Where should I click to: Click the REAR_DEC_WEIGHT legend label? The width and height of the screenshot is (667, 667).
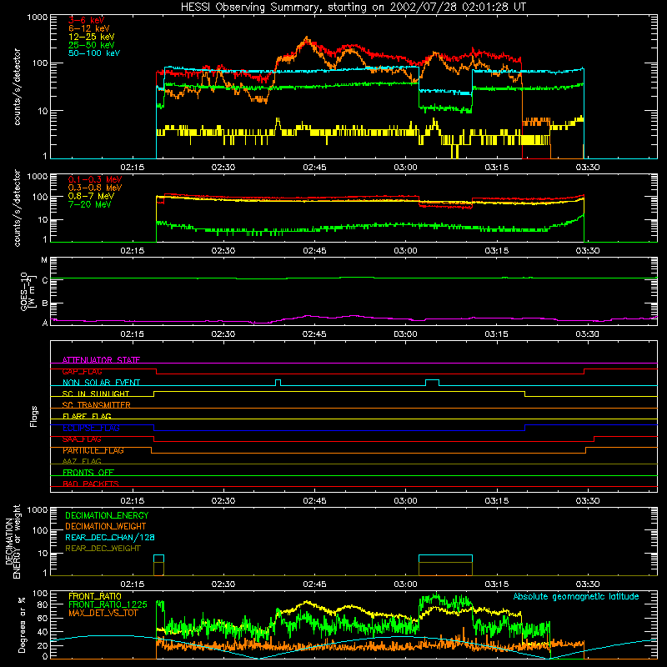103,549
